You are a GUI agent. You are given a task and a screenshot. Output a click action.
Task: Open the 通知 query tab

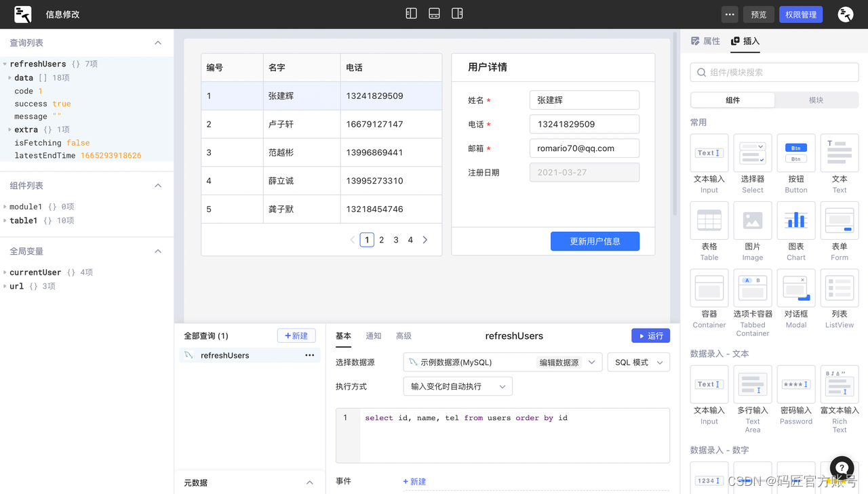pyautogui.click(x=374, y=335)
